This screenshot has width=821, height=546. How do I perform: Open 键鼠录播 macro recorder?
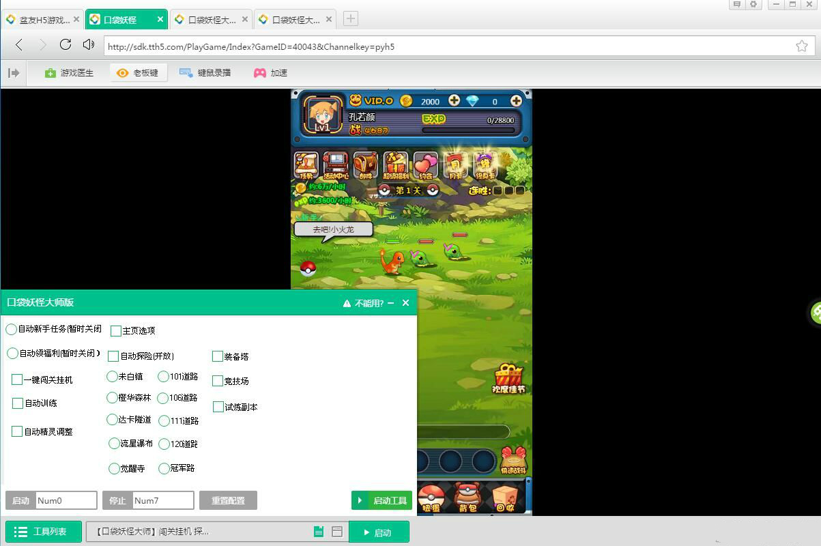205,72
